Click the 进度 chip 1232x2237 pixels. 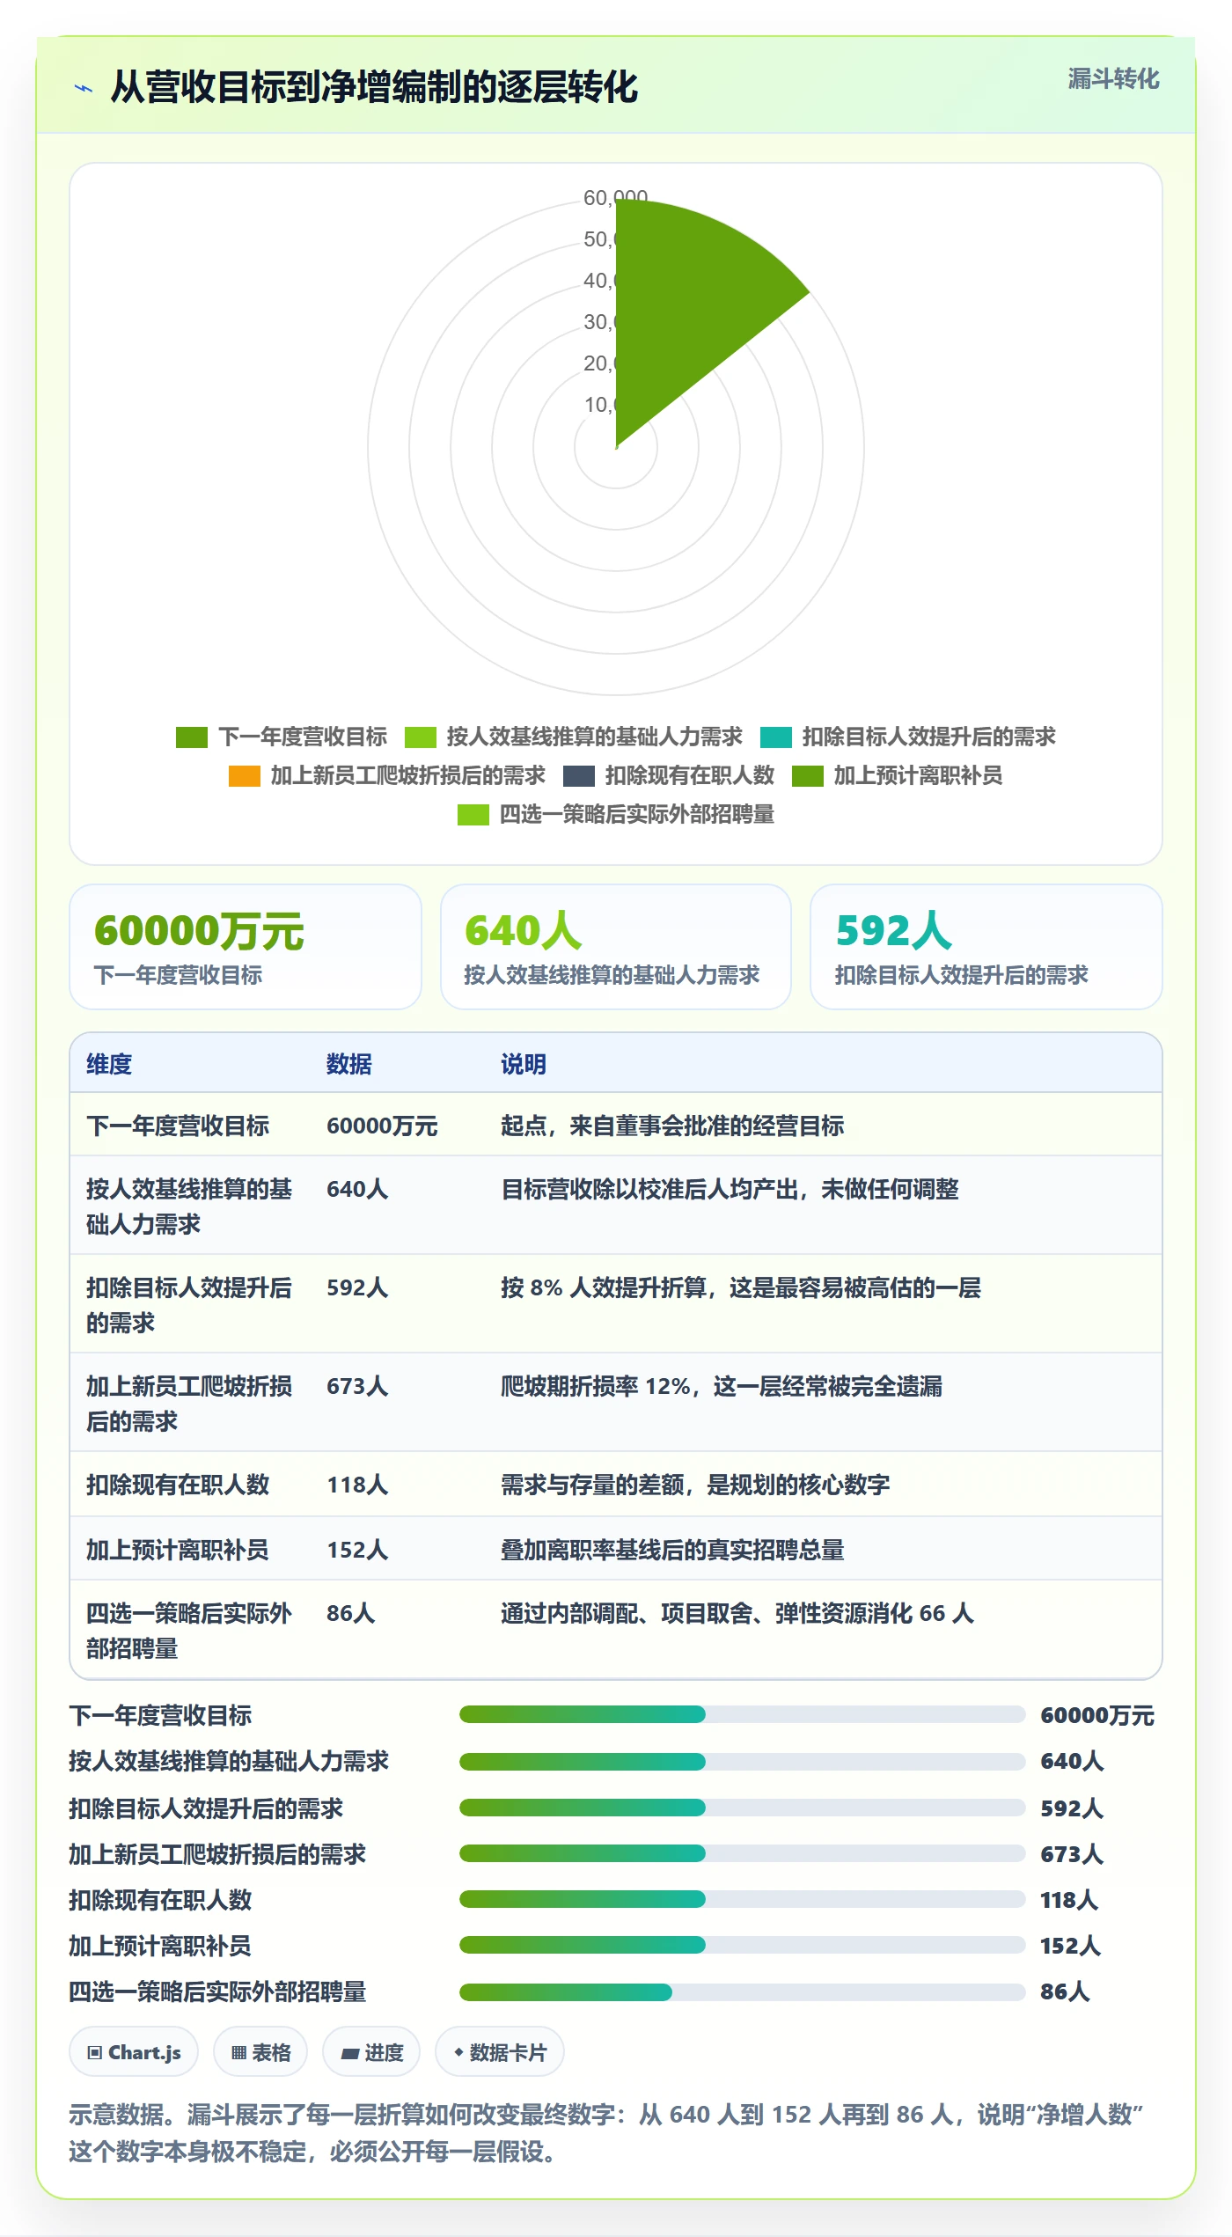(x=371, y=2052)
